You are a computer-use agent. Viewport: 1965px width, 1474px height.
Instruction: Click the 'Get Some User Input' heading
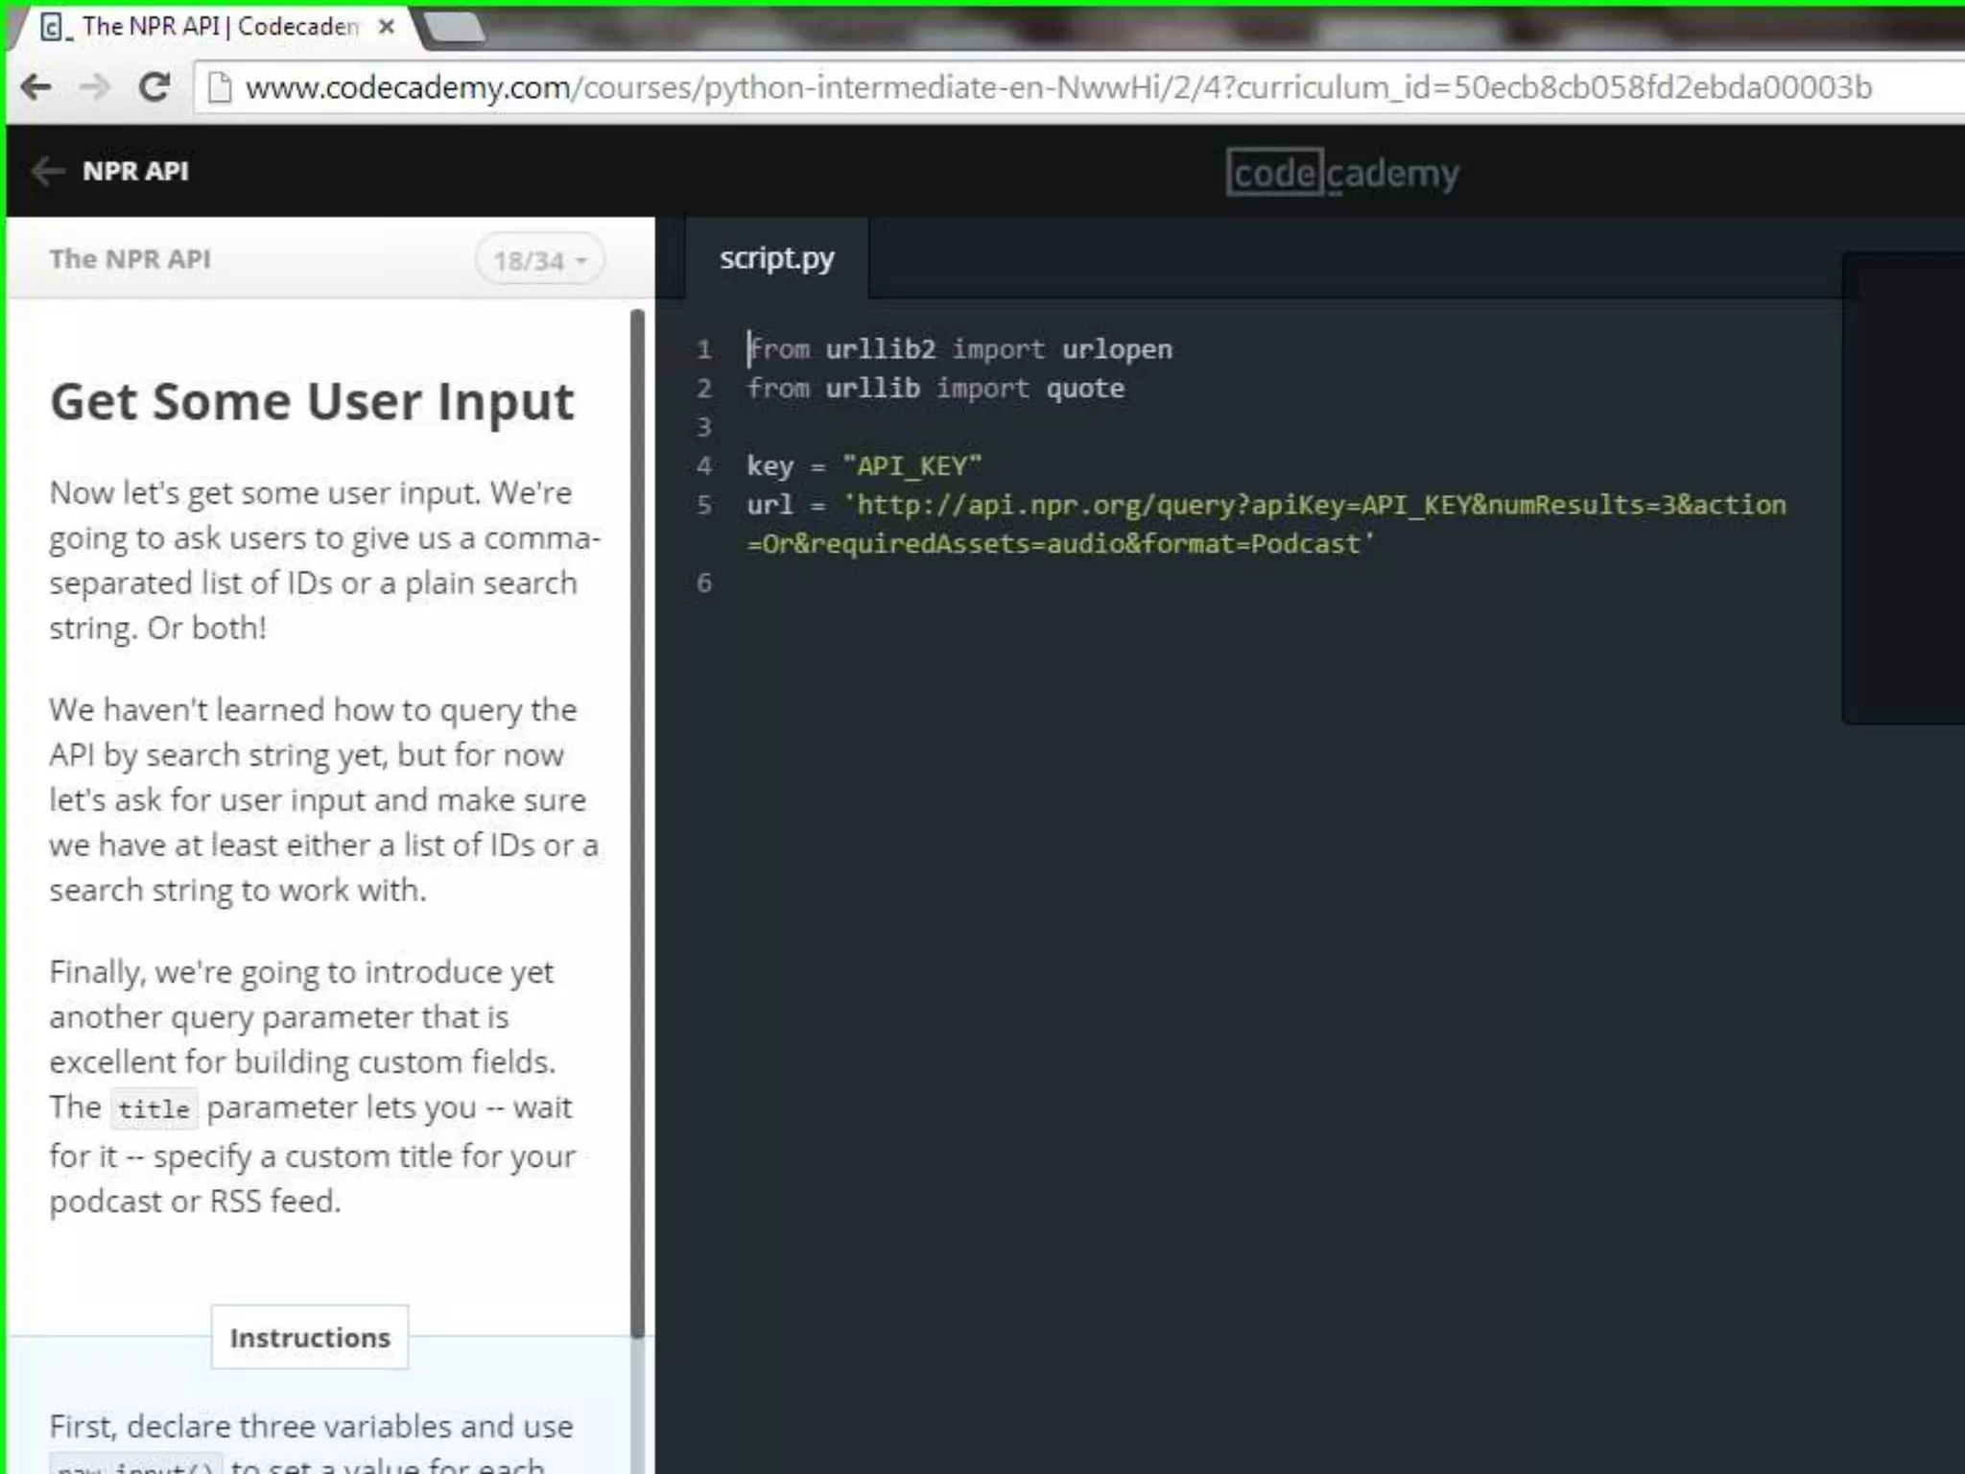[312, 401]
